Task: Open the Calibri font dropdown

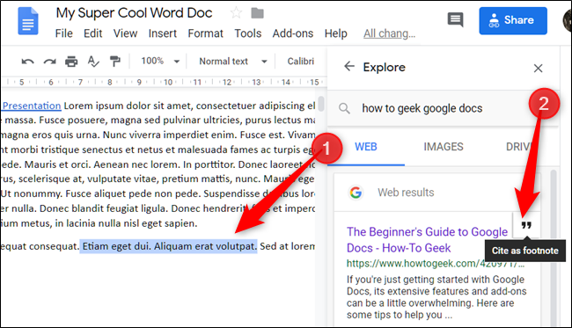Action: tap(301, 62)
